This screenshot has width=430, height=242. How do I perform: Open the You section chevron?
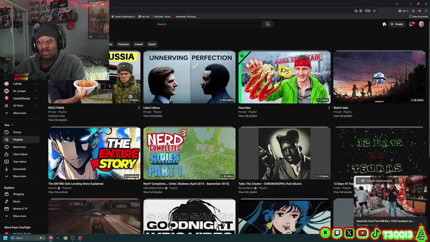[12, 125]
